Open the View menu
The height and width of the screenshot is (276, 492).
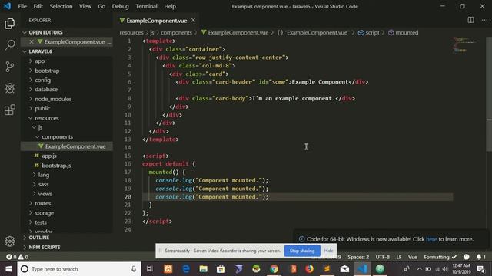click(85, 6)
